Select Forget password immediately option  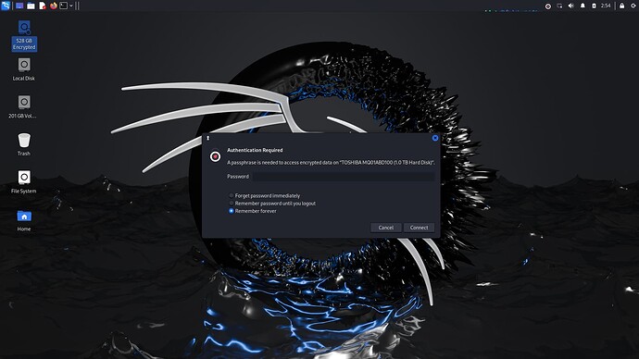click(264, 196)
